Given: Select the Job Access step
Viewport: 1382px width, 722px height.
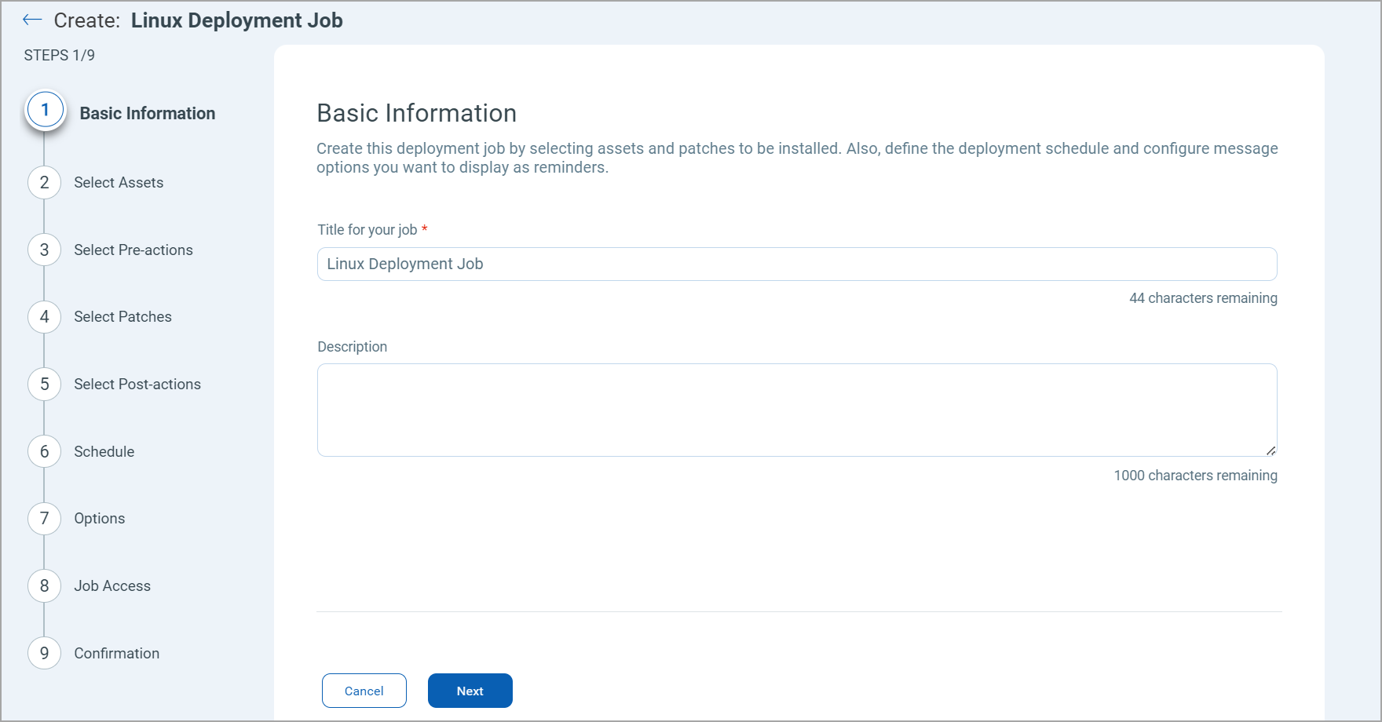Looking at the screenshot, I should pos(44,585).
